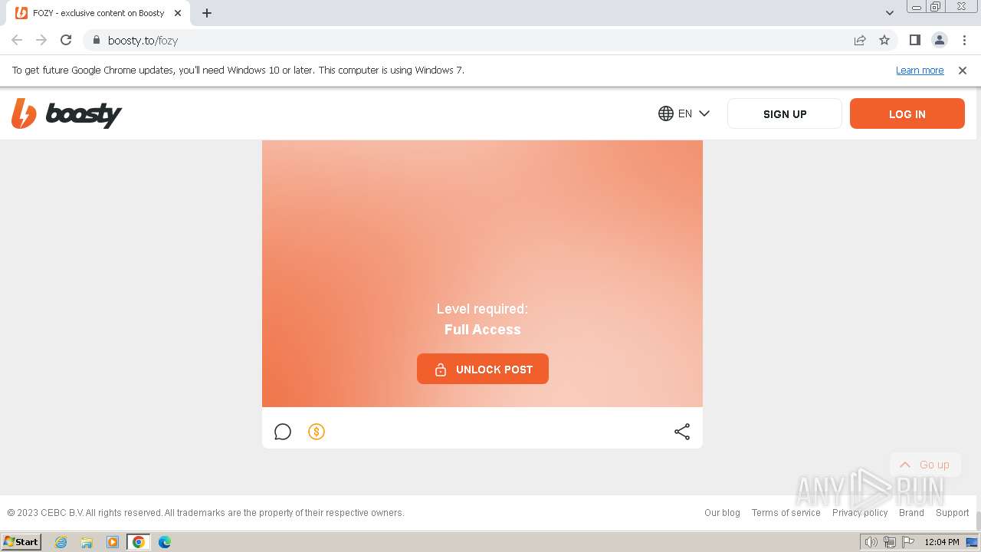Open the Brand footer link
This screenshot has height=552, width=981.
coord(911,513)
